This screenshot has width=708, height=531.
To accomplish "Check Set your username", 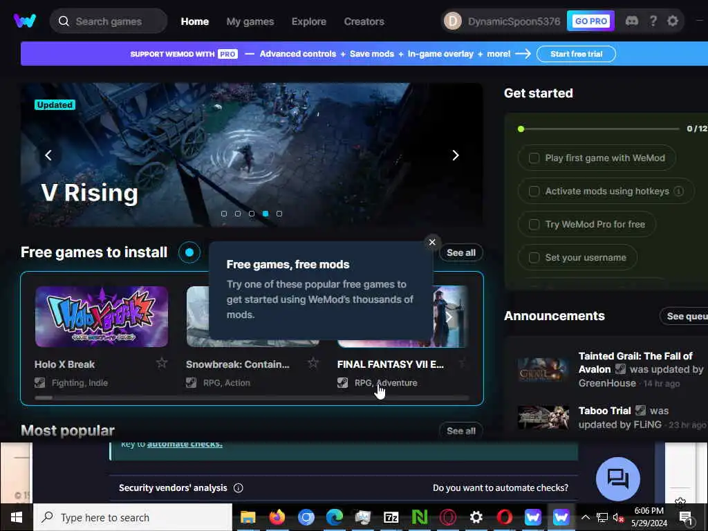I will tap(534, 258).
